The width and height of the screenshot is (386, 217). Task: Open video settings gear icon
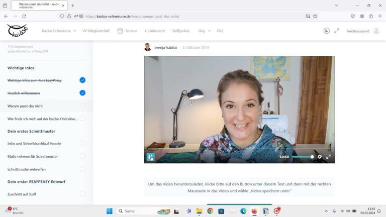[x=320, y=157]
